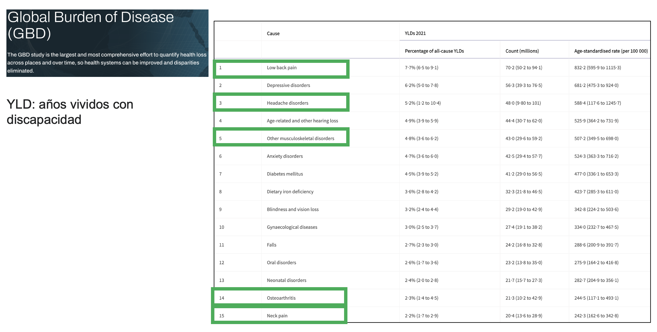The width and height of the screenshot is (657, 332).
Task: Click rate '588·4 (117·6 to 1245·7)'
Action: coord(597,103)
